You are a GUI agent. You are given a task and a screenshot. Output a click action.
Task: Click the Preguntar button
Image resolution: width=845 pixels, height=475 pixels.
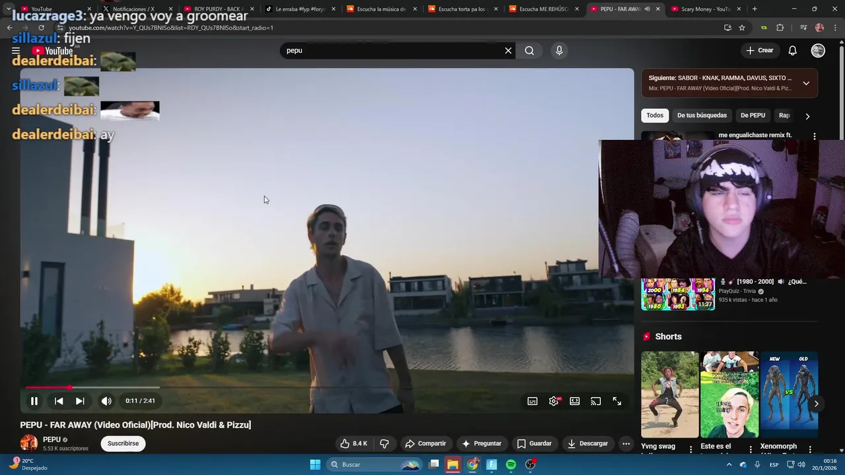482,443
